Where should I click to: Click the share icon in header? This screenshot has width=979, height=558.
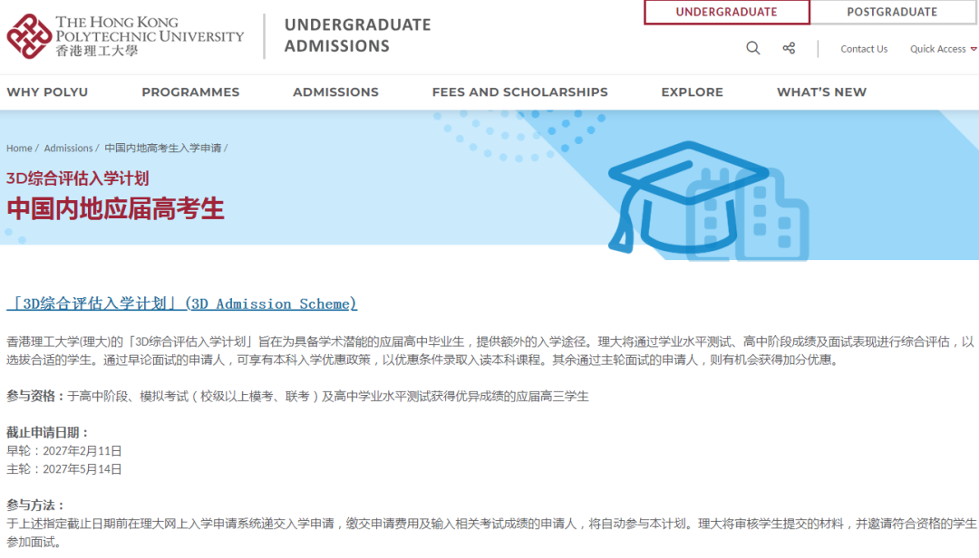pyautogui.click(x=789, y=48)
